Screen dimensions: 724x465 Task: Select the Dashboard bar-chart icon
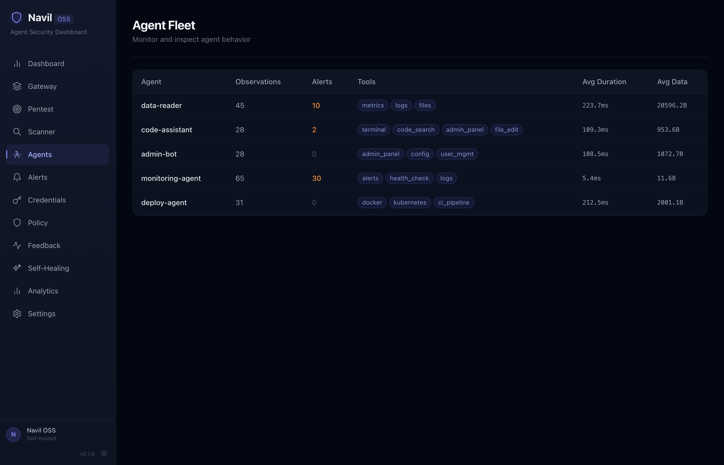17,63
